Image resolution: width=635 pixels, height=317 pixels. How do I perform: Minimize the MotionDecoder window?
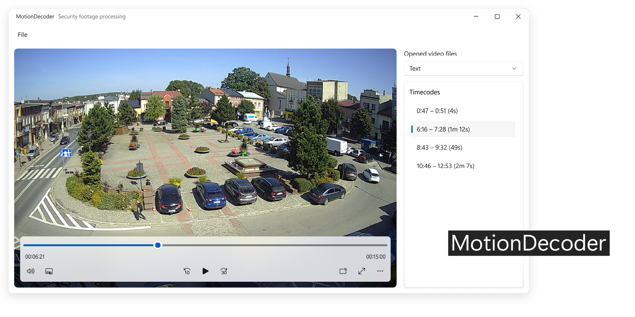point(476,16)
